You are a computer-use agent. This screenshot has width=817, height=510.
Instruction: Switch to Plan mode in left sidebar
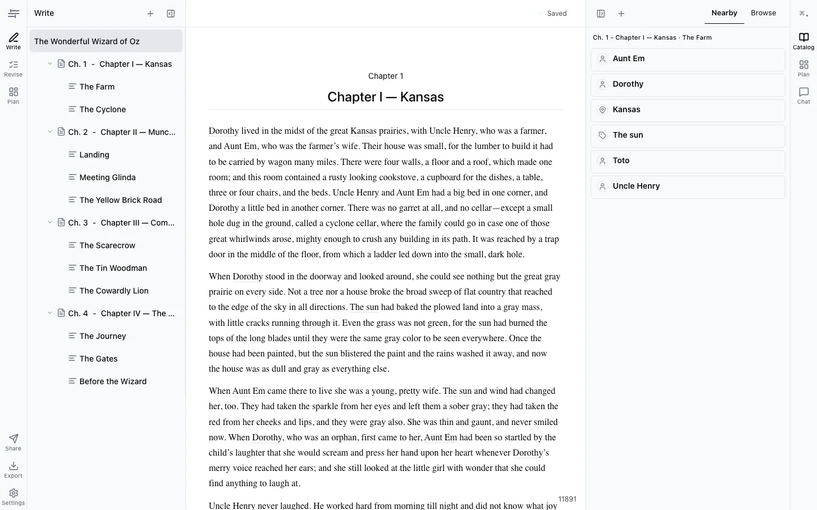pyautogui.click(x=13, y=95)
